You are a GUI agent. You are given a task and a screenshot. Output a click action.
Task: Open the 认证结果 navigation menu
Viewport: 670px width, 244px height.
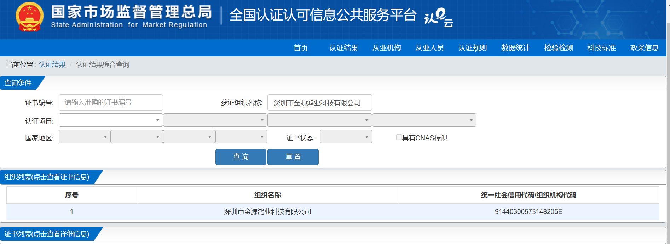coord(344,48)
